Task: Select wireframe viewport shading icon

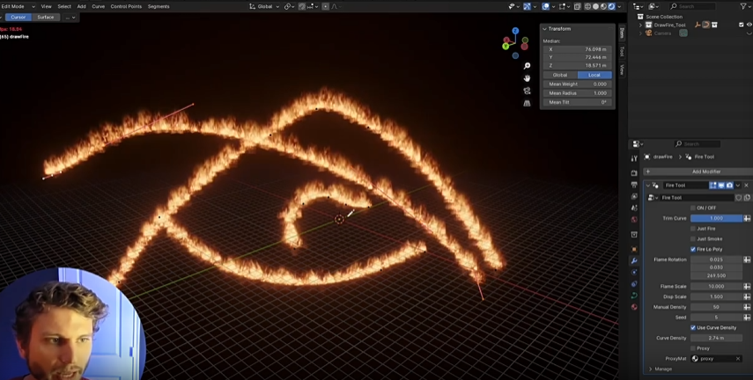Action: [x=588, y=6]
